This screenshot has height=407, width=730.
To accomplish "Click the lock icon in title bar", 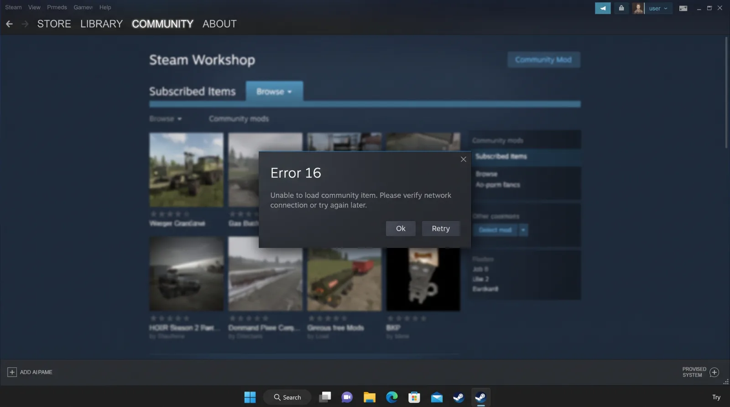I will 621,8.
